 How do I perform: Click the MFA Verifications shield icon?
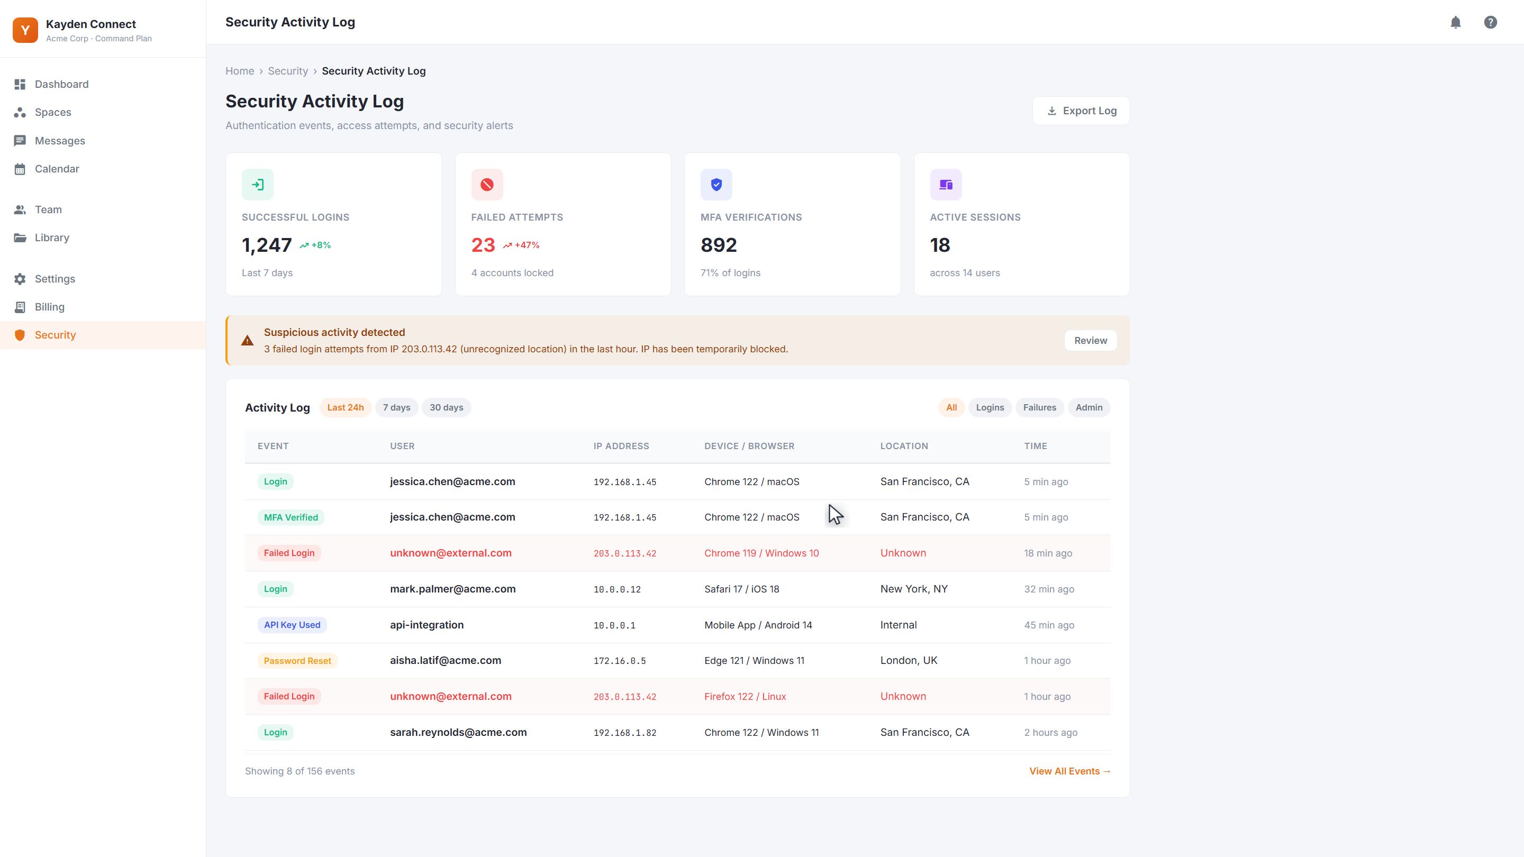coord(716,185)
